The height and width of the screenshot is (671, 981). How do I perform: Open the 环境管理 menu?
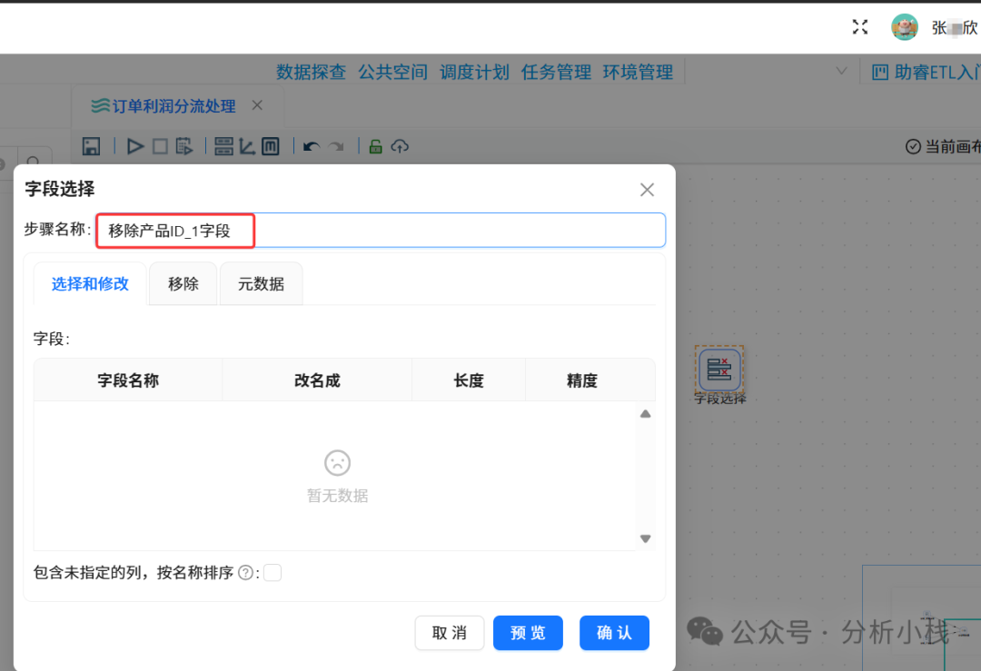(638, 73)
